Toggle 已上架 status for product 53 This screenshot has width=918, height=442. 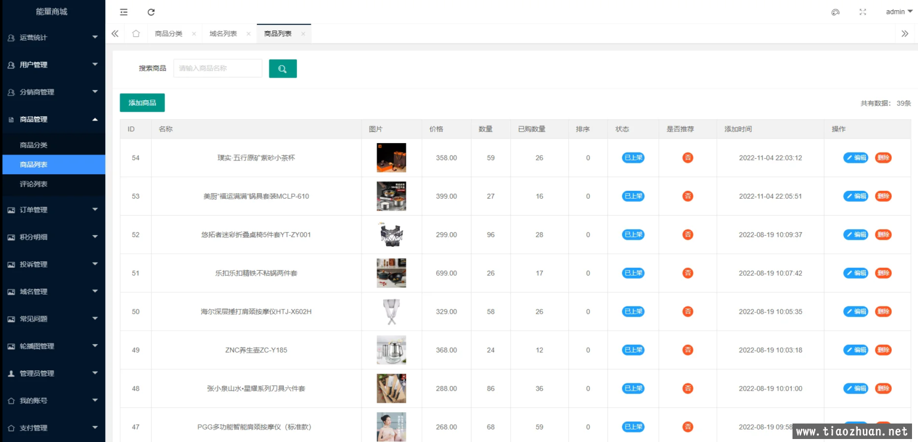tap(633, 196)
